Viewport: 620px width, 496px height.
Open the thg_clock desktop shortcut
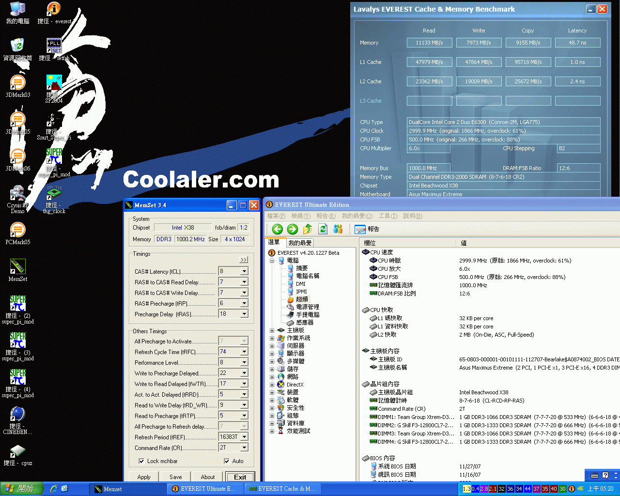click(54, 200)
